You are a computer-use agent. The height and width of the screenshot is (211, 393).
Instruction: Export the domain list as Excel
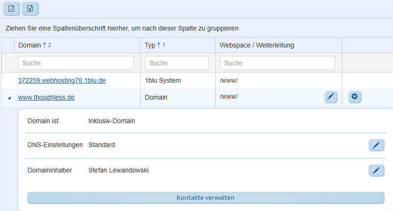click(30, 8)
